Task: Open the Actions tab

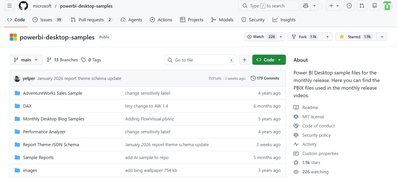Action: tap(161, 20)
